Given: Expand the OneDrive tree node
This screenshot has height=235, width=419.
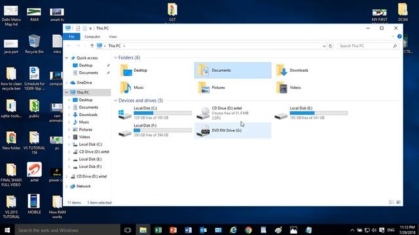Looking at the screenshot, I should tap(67, 83).
